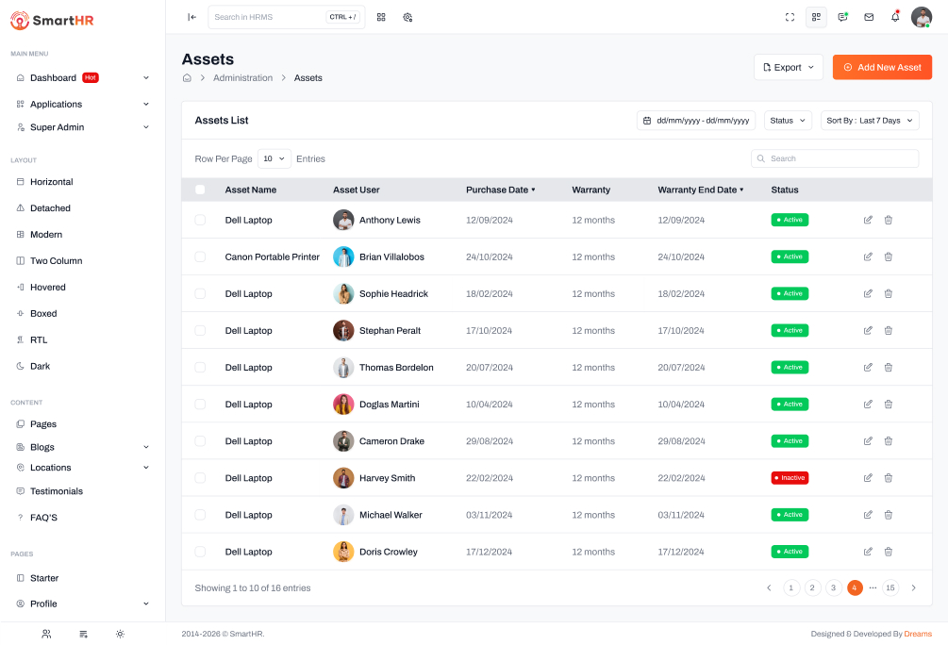Click the Add New Asset button
The image size is (948, 645).
coord(882,67)
